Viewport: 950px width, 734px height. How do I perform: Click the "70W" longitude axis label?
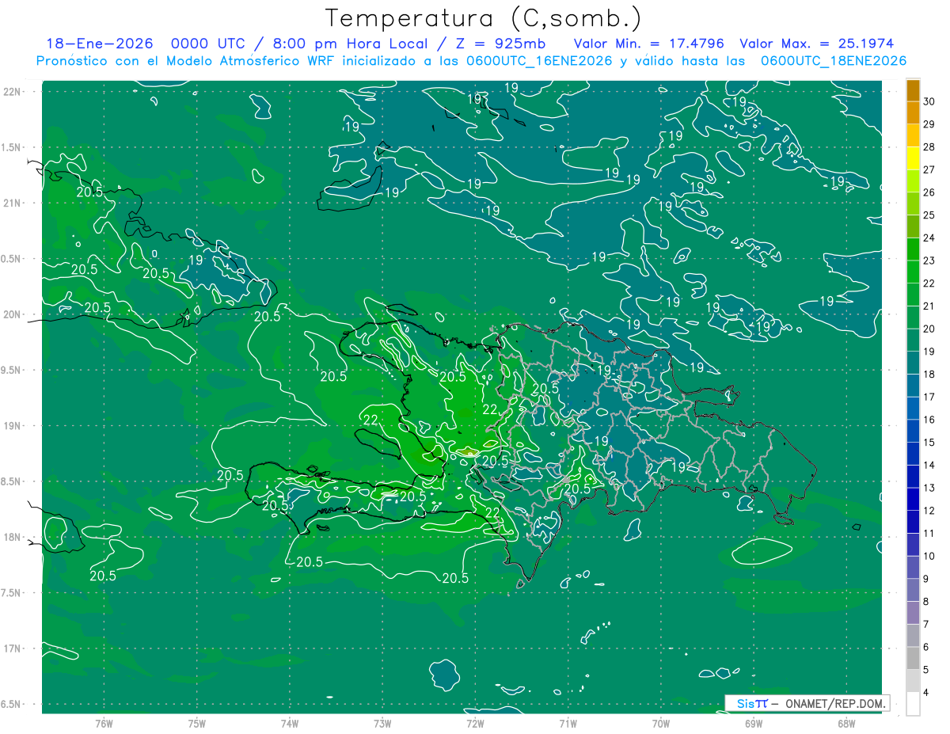click(x=660, y=724)
